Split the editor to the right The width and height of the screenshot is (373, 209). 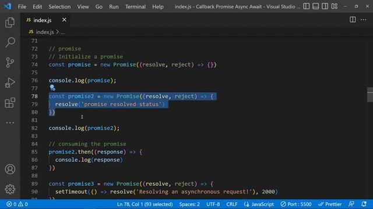353,20
